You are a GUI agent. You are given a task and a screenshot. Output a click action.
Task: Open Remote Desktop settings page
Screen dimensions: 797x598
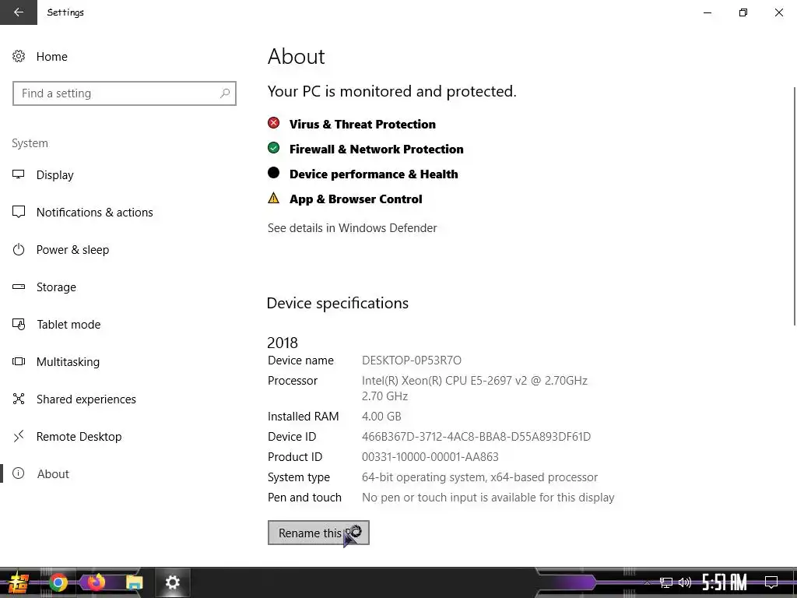click(x=79, y=437)
